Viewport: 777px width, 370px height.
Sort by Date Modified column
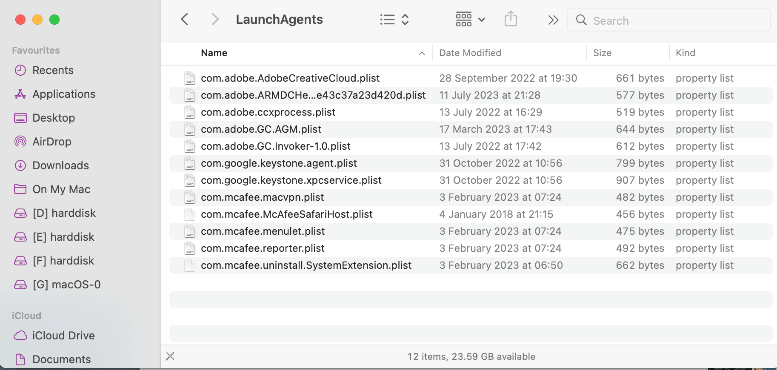point(470,53)
